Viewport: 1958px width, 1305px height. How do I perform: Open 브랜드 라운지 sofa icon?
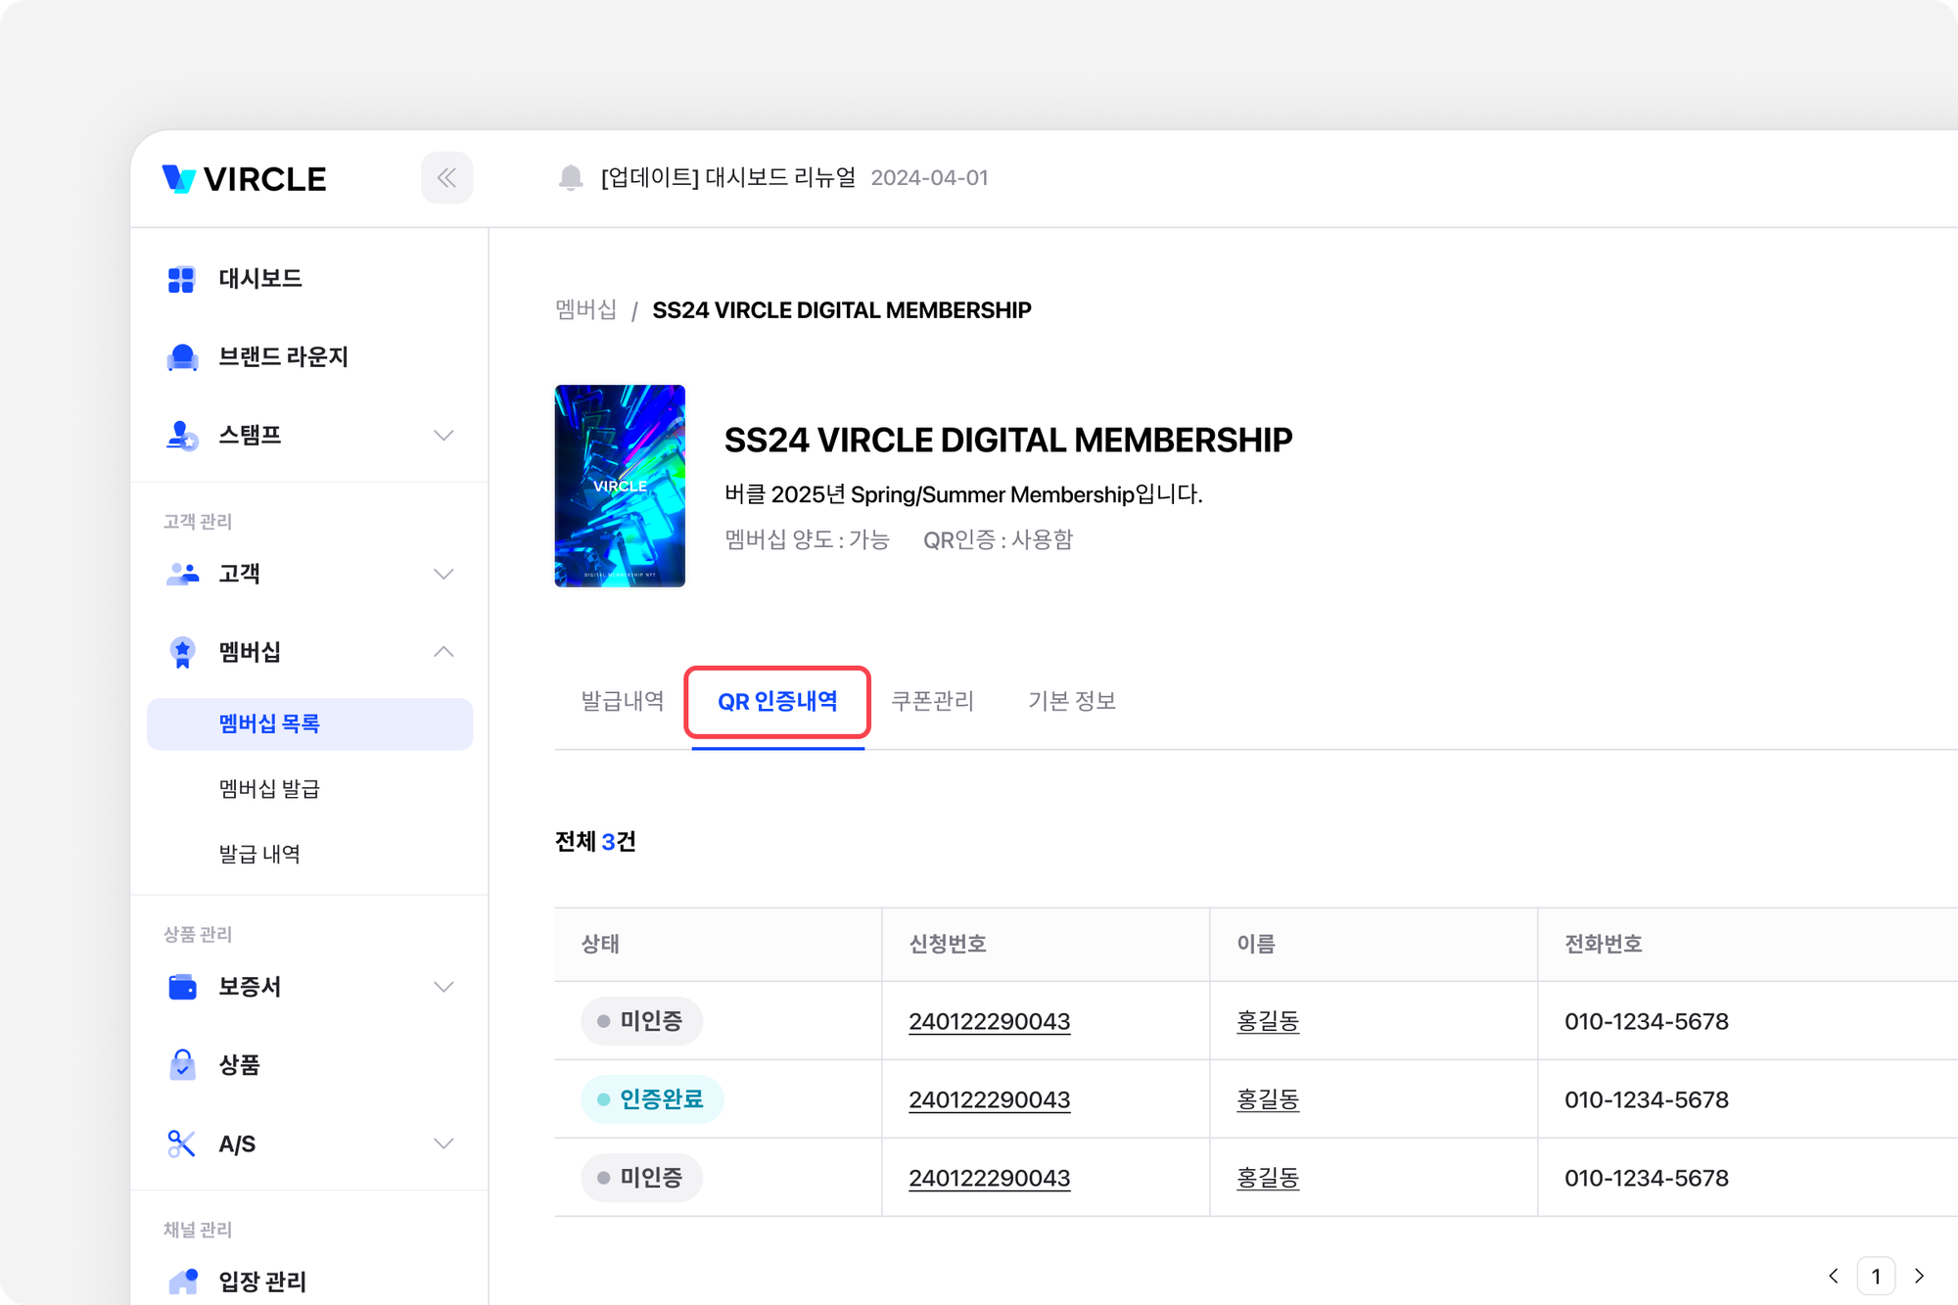(x=182, y=357)
